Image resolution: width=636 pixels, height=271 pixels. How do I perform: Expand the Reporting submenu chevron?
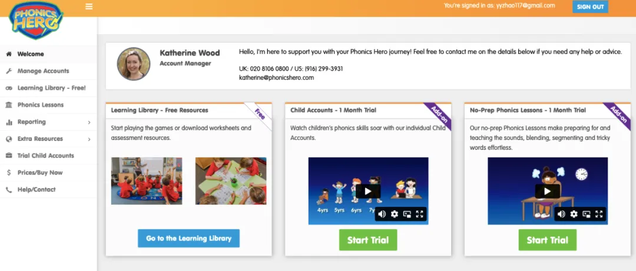click(90, 122)
